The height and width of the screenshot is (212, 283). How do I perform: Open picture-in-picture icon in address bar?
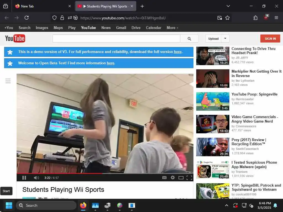coord(220,18)
